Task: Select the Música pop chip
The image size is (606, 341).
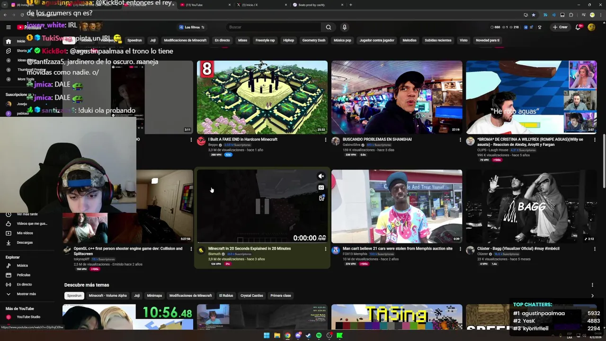Action: click(342, 40)
